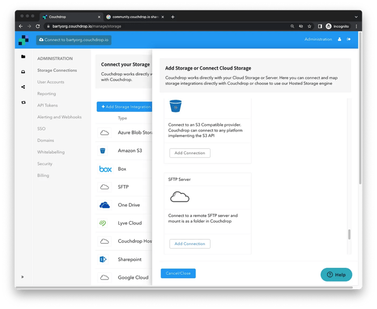Click the SFTP Server cloud icon
Screen dimensions: 377x309
click(x=180, y=198)
